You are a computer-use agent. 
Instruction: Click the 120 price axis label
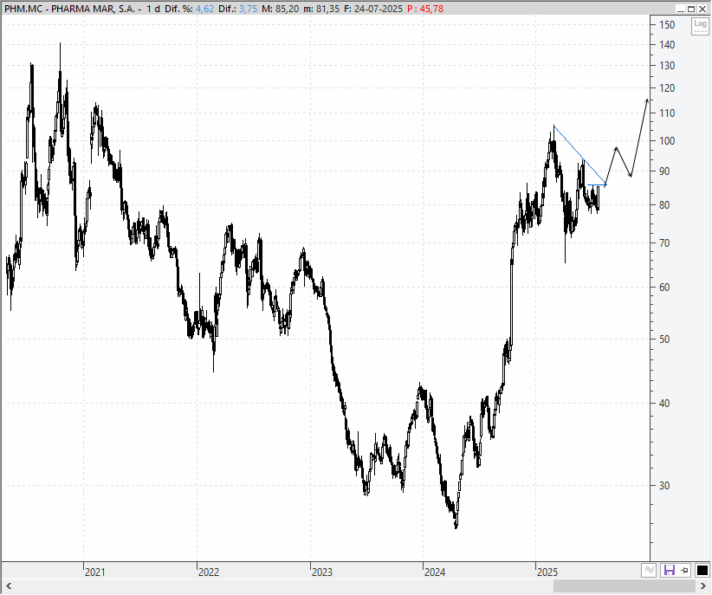click(x=667, y=88)
